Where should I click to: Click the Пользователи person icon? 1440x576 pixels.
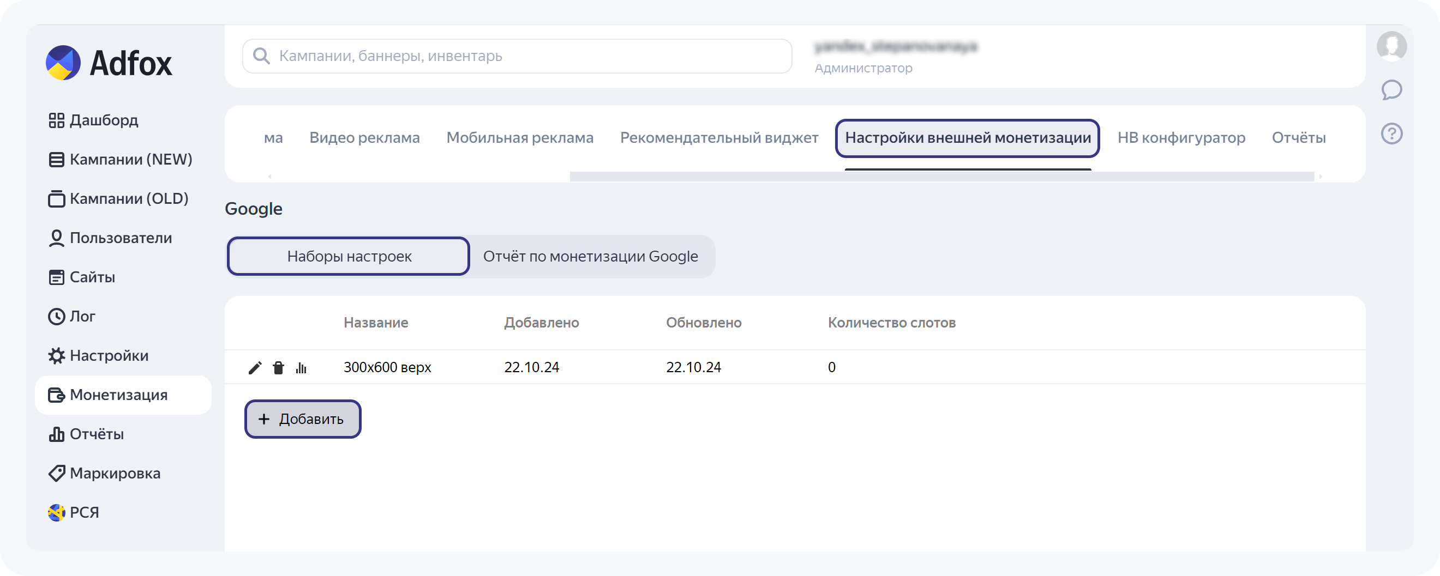pos(57,238)
